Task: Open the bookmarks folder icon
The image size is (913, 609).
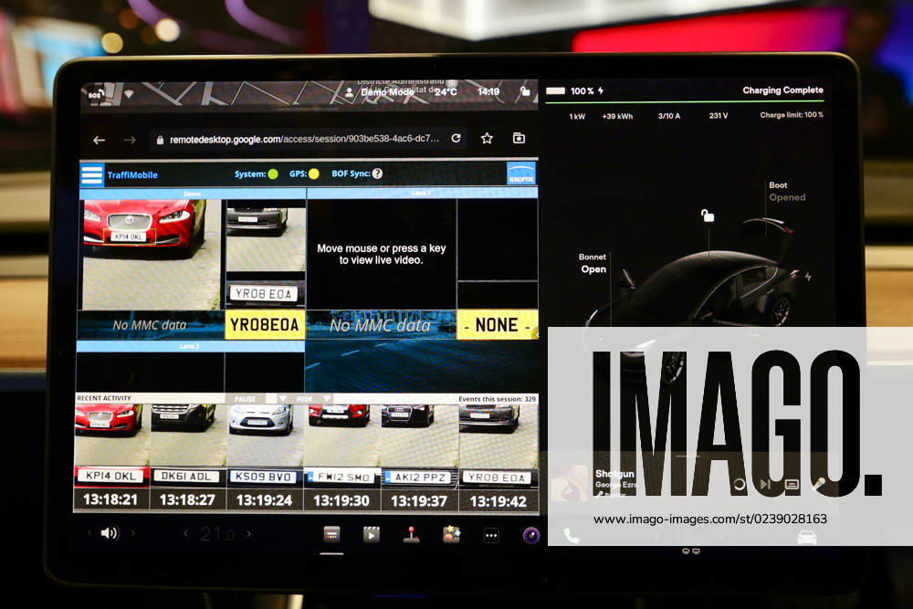Action: [x=519, y=138]
